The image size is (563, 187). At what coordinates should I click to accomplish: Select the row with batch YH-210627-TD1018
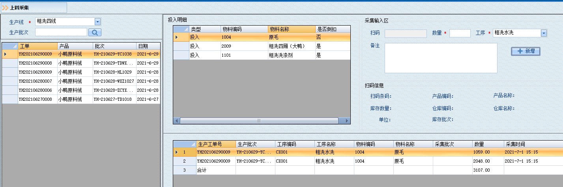coord(114,99)
